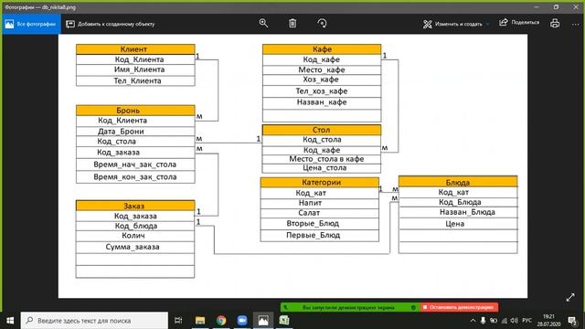585x329 pixels.
Task: Open File Explorer from taskbar
Action: click(200, 321)
